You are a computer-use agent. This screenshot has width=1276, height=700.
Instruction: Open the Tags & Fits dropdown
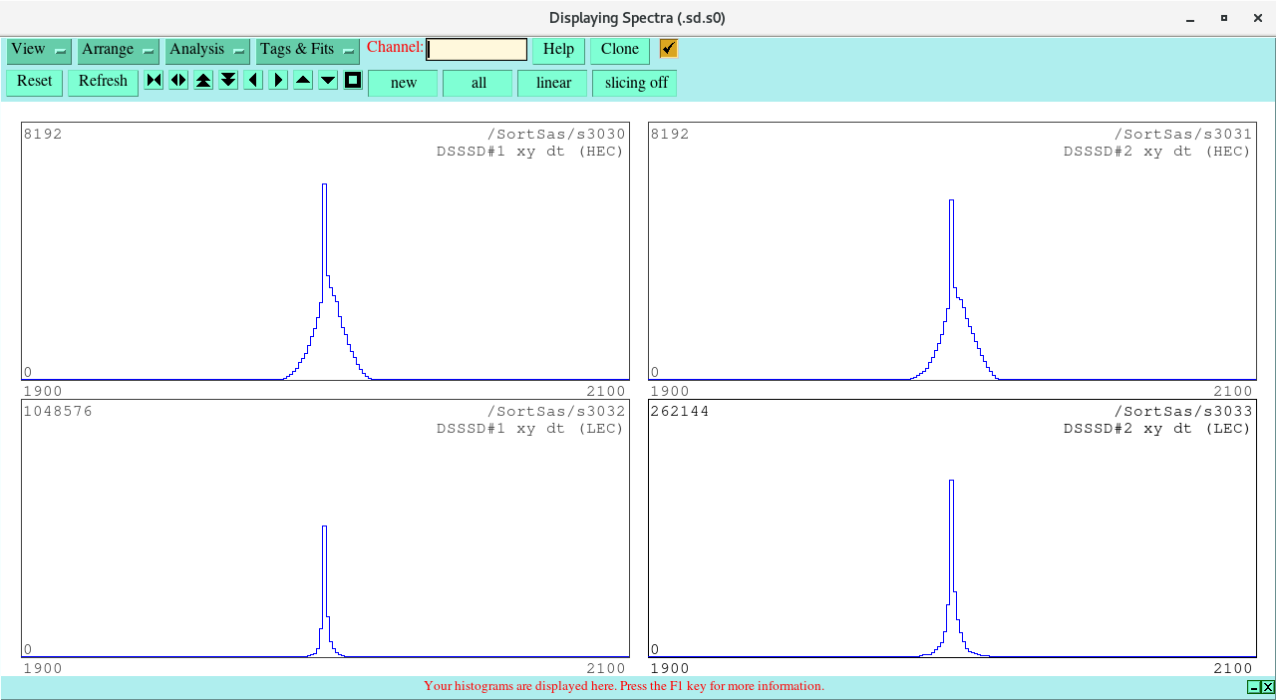(307, 50)
